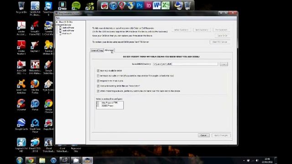
Task: Open Google SketchUp desktop shortcut
Action: point(48,67)
